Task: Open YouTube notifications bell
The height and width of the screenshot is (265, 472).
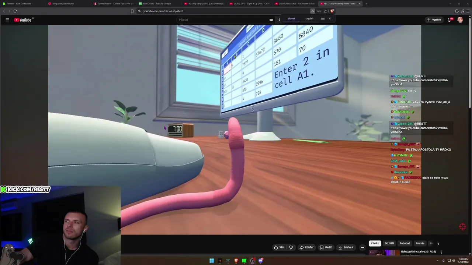Action: click(x=449, y=20)
